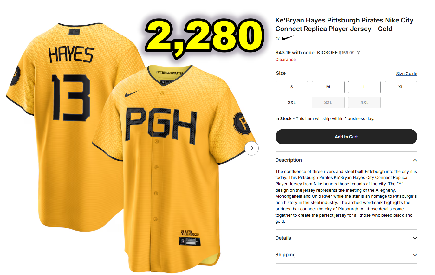Add the jersey to cart
This screenshot has height=275, width=435.
click(346, 137)
